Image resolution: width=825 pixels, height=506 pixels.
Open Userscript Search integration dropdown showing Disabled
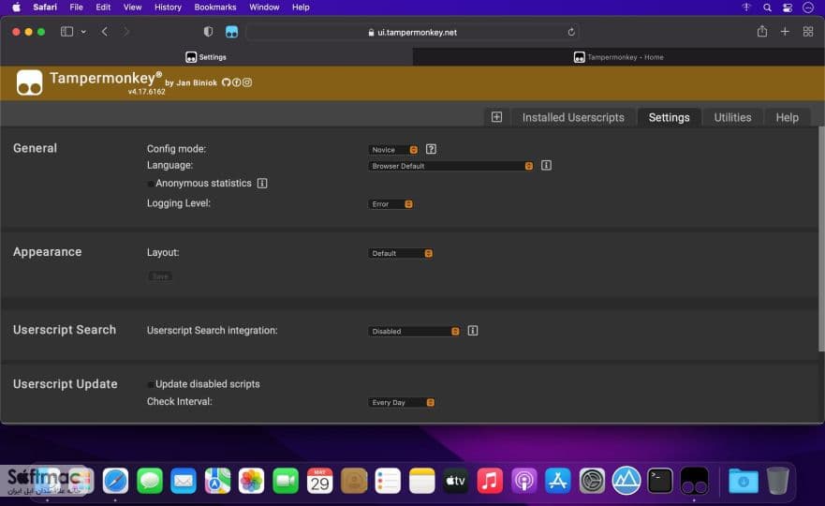point(414,331)
